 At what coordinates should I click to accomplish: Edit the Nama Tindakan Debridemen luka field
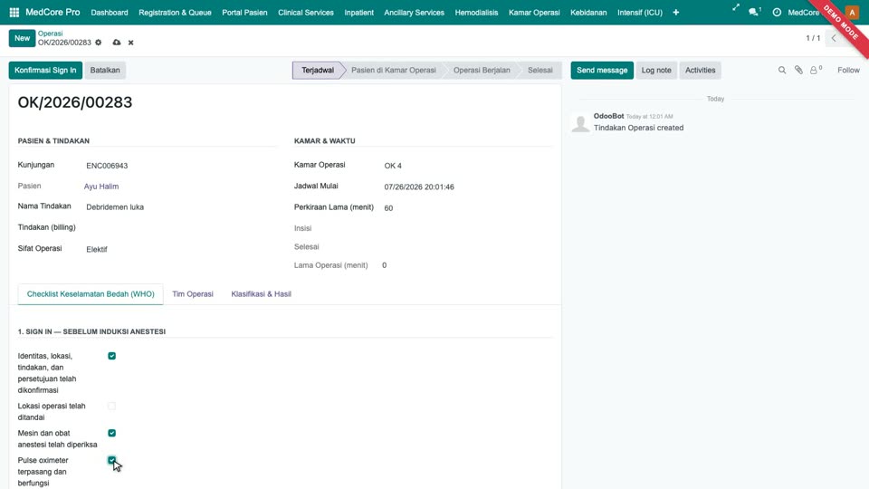(x=180, y=206)
